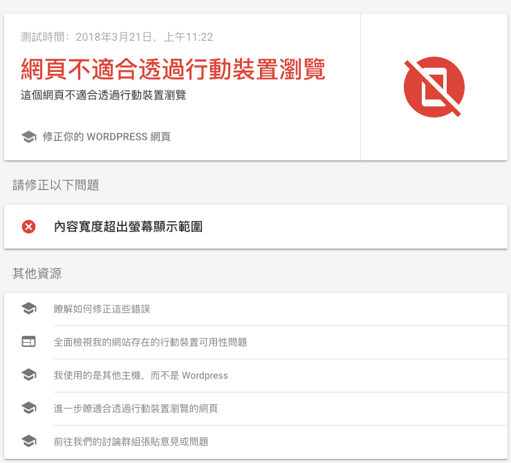Select 我使用的是其他主機，而不是 Wordpress link
The width and height of the screenshot is (511, 463).
coord(140,375)
